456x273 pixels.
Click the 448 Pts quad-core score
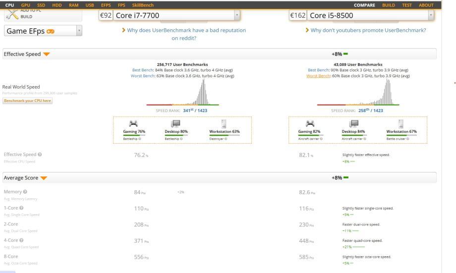coord(306,241)
